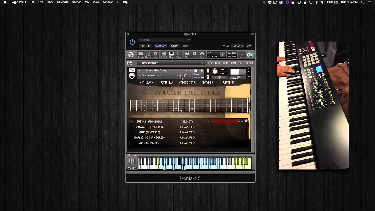Open the View size menu
This screenshot has width=375, height=211.
click(242, 55)
